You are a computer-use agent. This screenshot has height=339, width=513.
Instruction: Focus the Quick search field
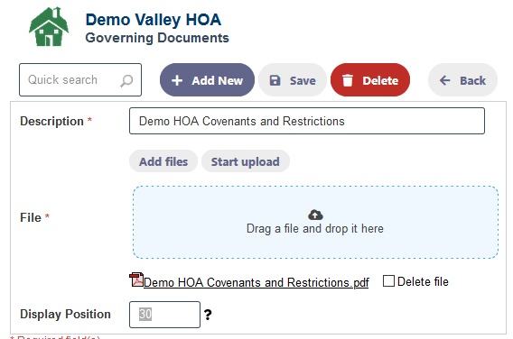tap(80, 80)
